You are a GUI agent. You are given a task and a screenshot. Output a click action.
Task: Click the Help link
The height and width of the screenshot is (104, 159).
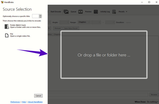pos(24,102)
